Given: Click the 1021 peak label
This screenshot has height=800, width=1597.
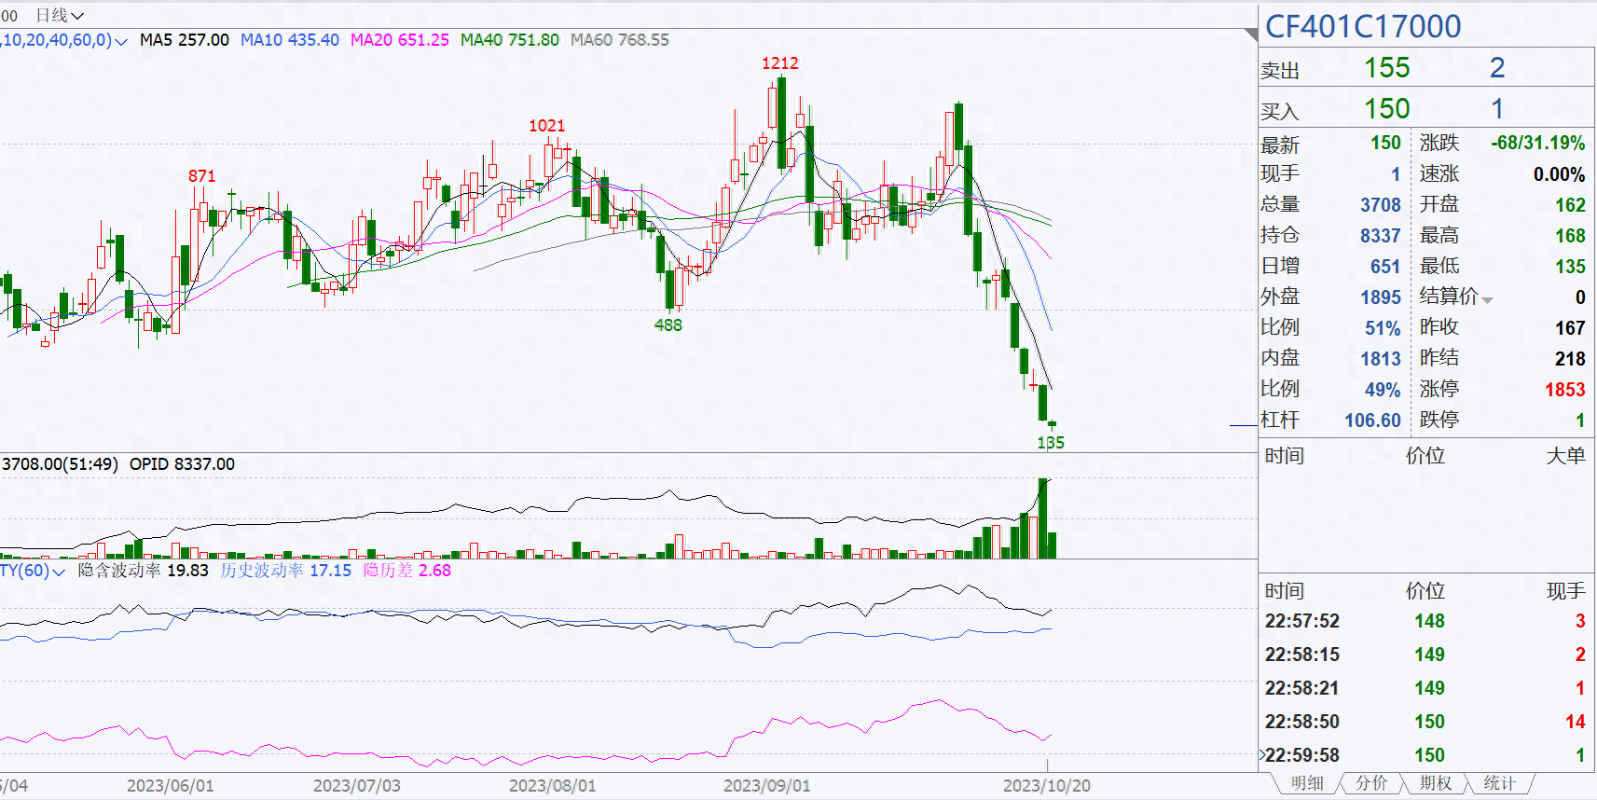Looking at the screenshot, I should point(547,126).
